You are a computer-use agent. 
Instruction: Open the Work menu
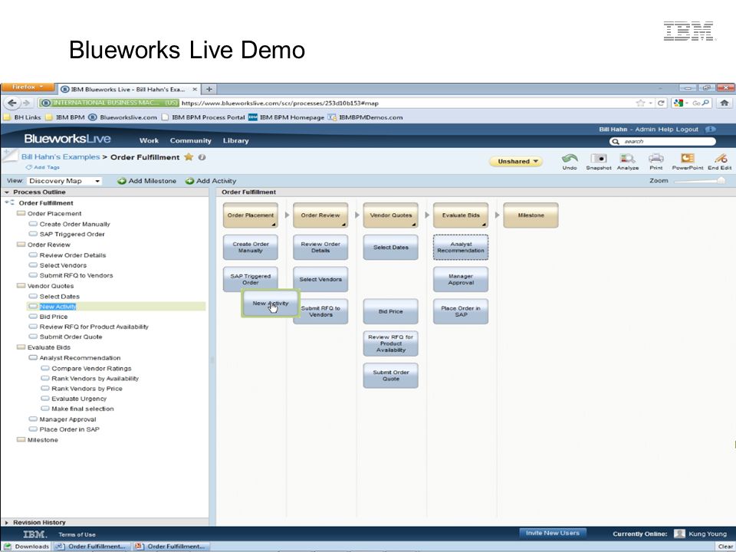[149, 140]
